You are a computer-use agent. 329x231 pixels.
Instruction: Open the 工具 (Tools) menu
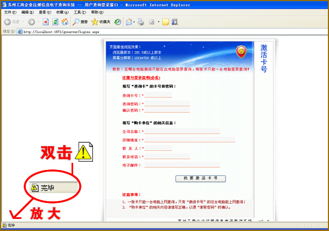80,13
